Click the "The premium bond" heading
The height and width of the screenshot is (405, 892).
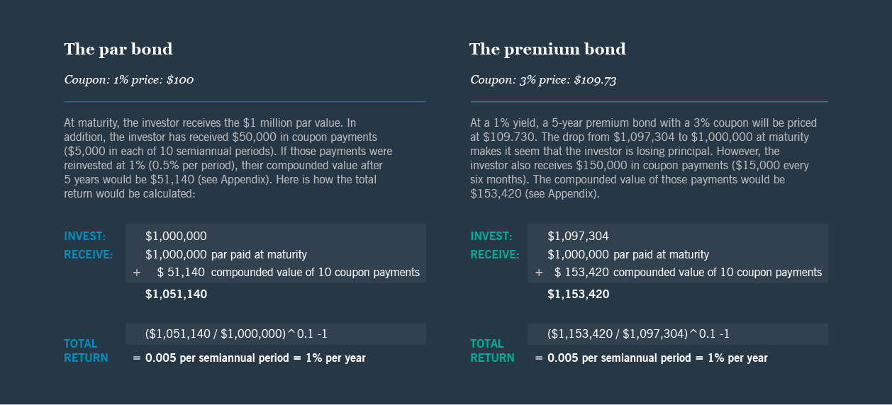coord(547,50)
